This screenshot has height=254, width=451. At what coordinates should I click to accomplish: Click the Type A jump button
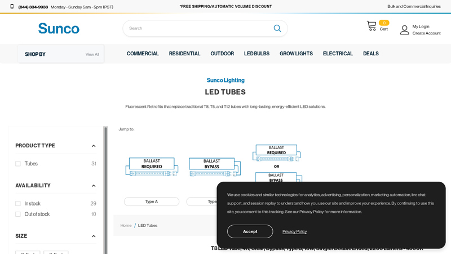151,202
